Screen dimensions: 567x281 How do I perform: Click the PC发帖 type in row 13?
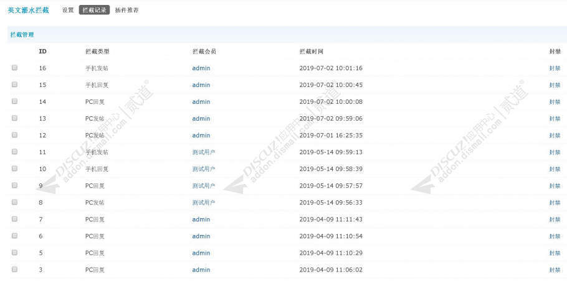click(x=95, y=119)
